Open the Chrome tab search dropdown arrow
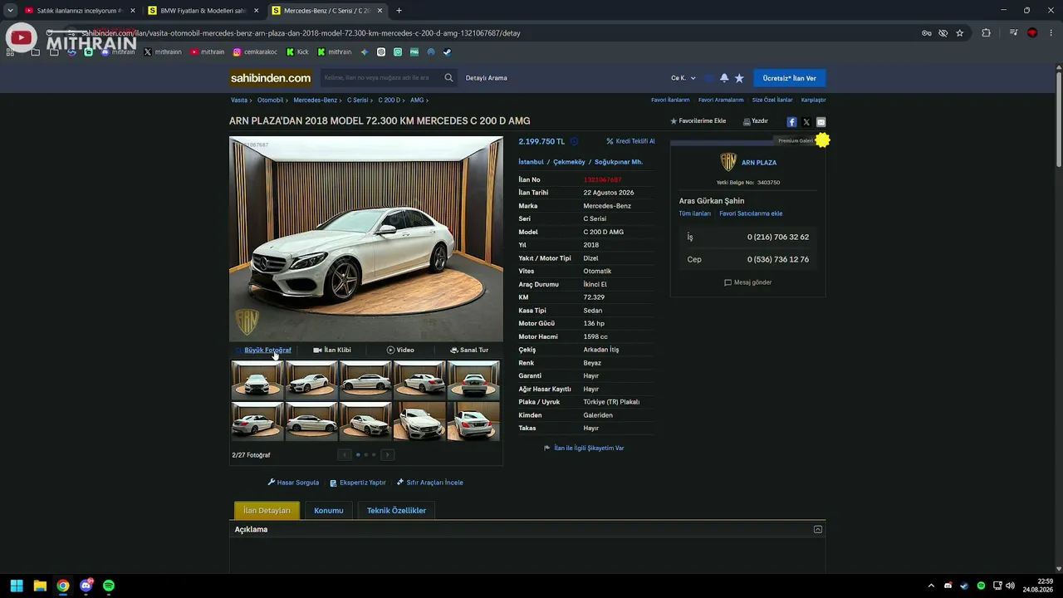 [x=10, y=11]
